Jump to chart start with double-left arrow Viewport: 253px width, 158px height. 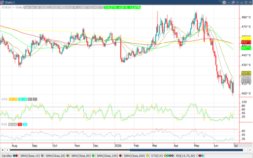click(x=2, y=150)
